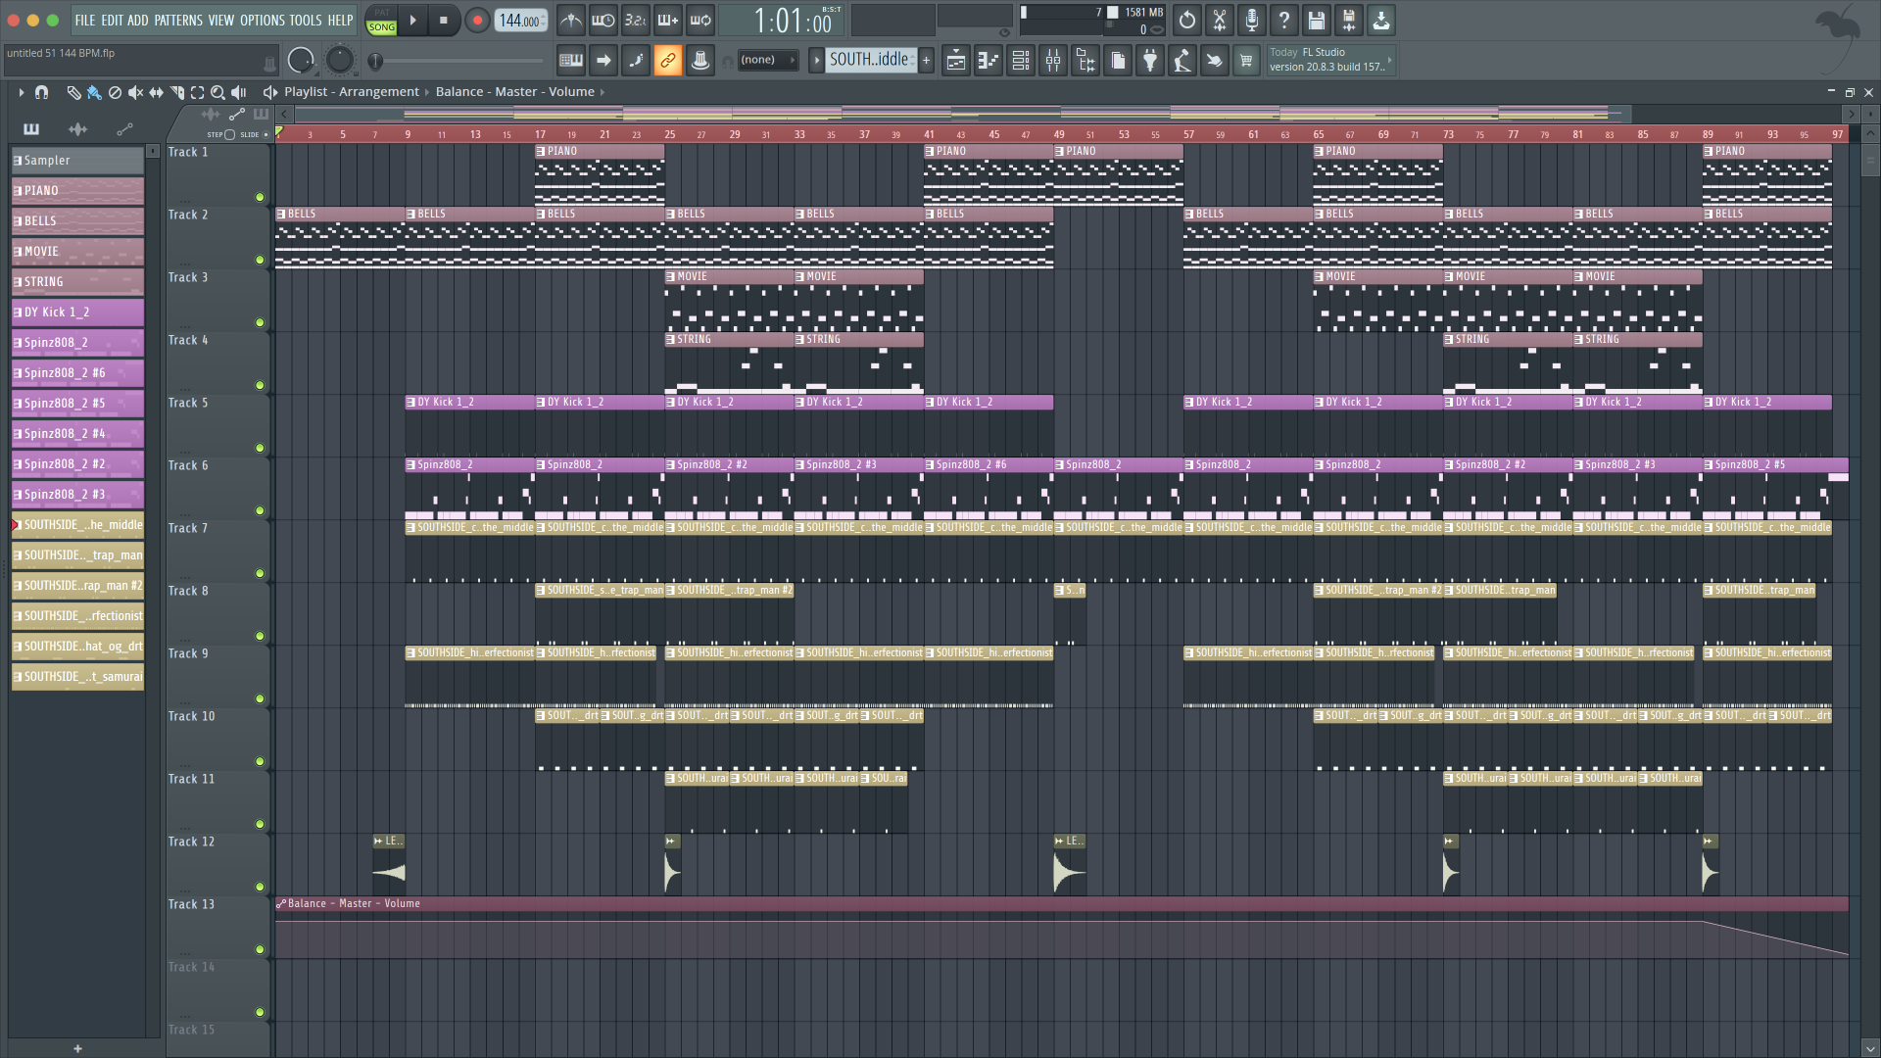Mute Track 10 via its green LED

pyautogui.click(x=260, y=761)
